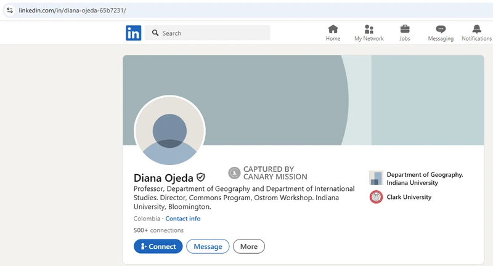The image size is (493, 266).
Task: Expand the More options button
Action: coord(249,246)
